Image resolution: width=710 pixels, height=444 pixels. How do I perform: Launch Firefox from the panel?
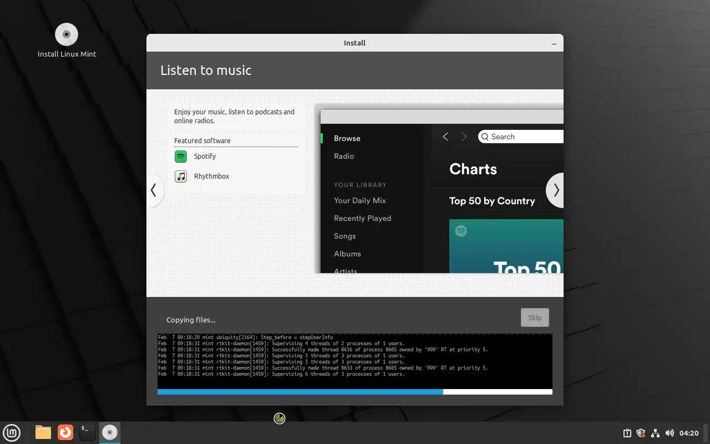pos(65,432)
